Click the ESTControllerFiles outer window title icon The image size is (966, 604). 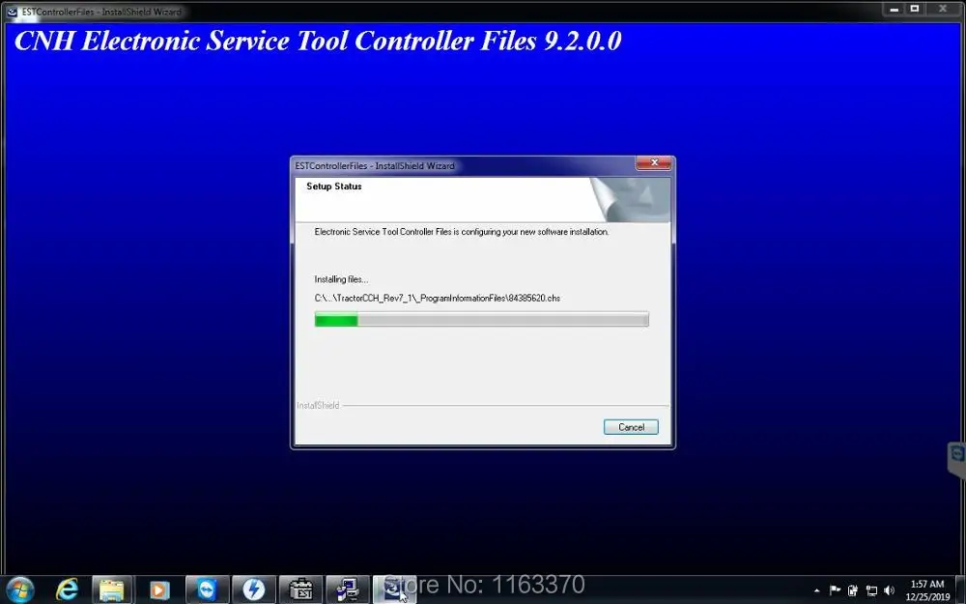[x=12, y=11]
